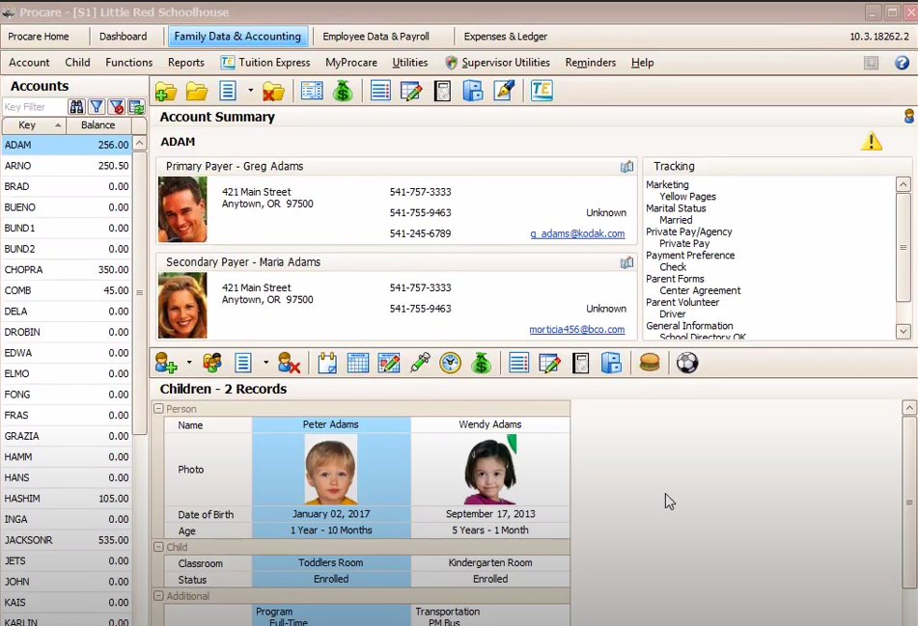
Task: Click the open folder icon in account toolbar
Action: tap(197, 92)
